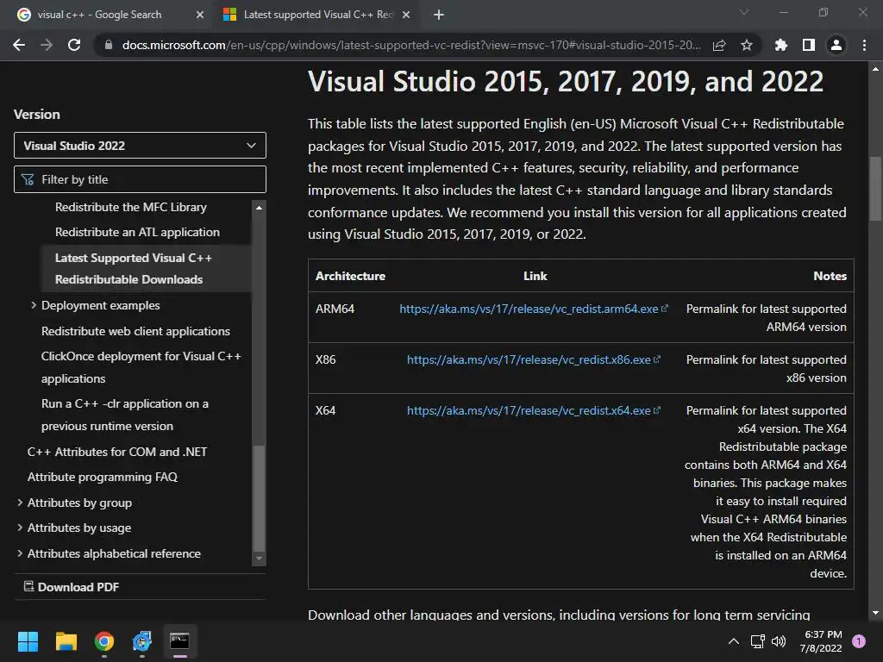Click the address bar URL
Viewport: 883px width, 662px height.
[411, 45]
